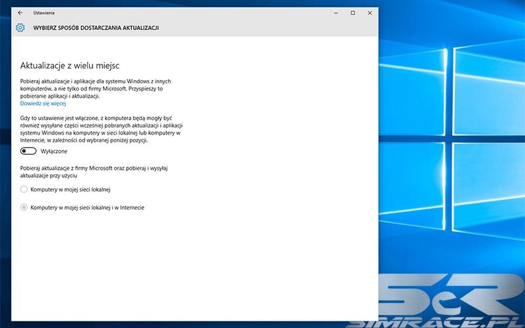525x328 pixels.
Task: Click the label text 'Komputery w mojej sieci lokalnej'
Action: (x=70, y=189)
